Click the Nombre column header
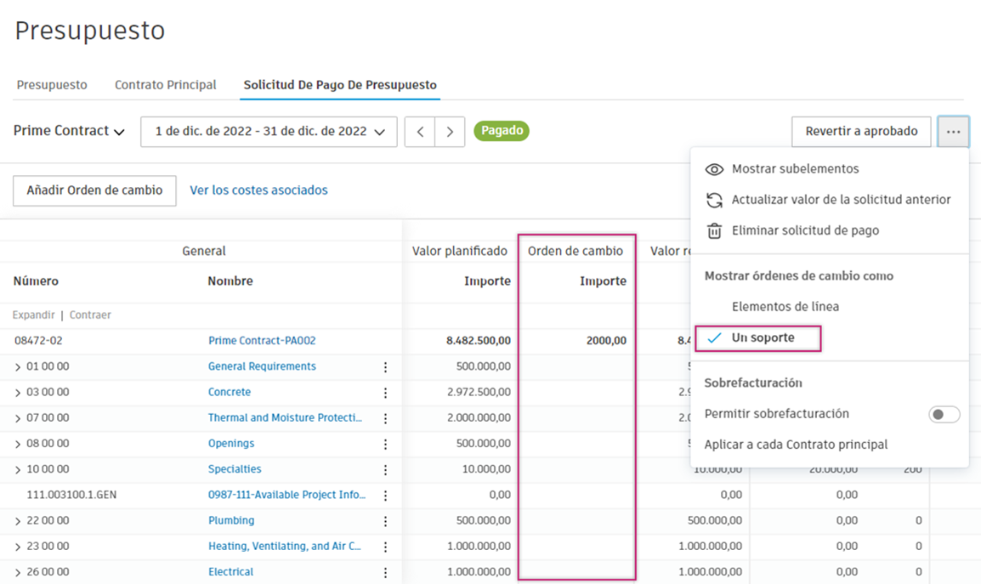 pos(230,281)
